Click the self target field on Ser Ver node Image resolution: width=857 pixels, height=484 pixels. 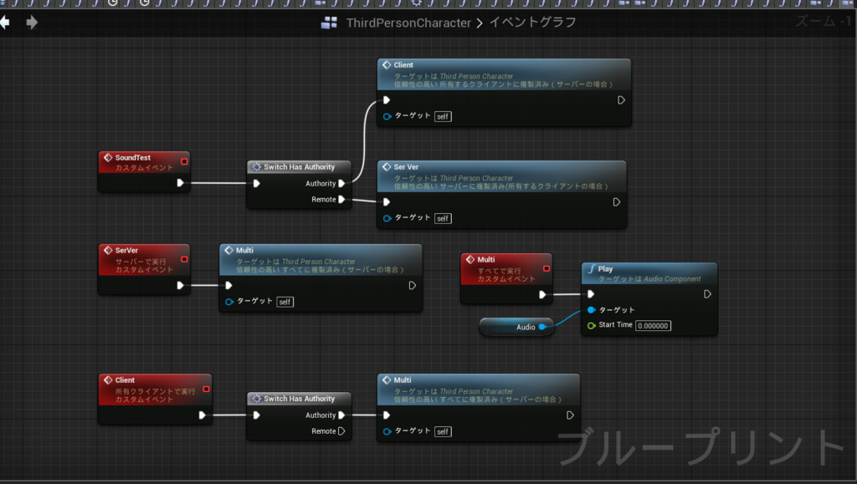click(443, 218)
